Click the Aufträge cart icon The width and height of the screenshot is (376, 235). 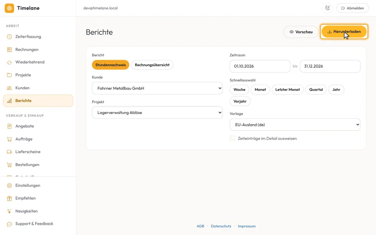coord(9,139)
